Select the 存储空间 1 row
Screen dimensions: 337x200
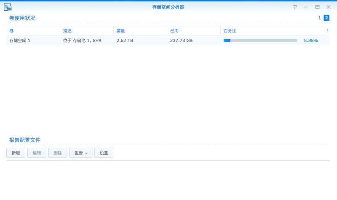[x=168, y=41]
